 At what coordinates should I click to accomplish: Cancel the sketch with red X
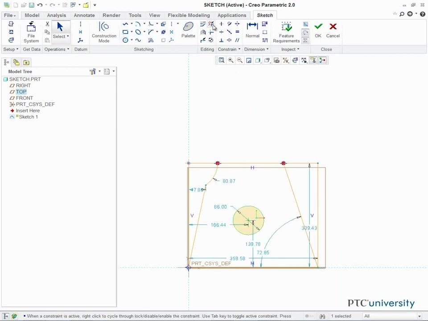[333, 30]
